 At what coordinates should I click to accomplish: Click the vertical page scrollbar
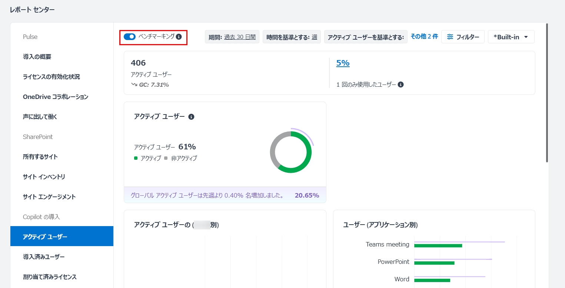click(547, 93)
